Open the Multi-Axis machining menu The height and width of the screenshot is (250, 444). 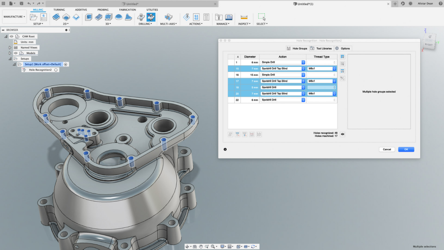(x=168, y=24)
